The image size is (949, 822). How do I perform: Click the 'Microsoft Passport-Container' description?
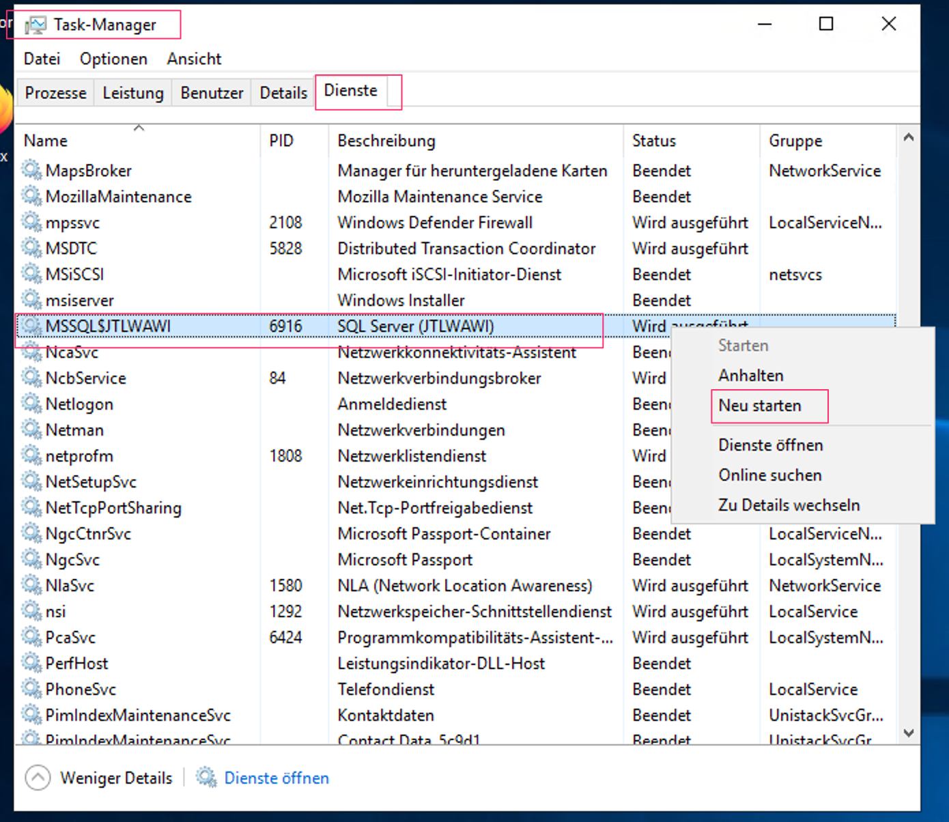pyautogui.click(x=444, y=534)
